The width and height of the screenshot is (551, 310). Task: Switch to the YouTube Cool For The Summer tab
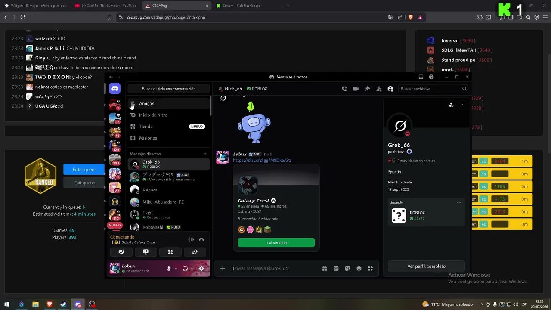click(x=105, y=6)
